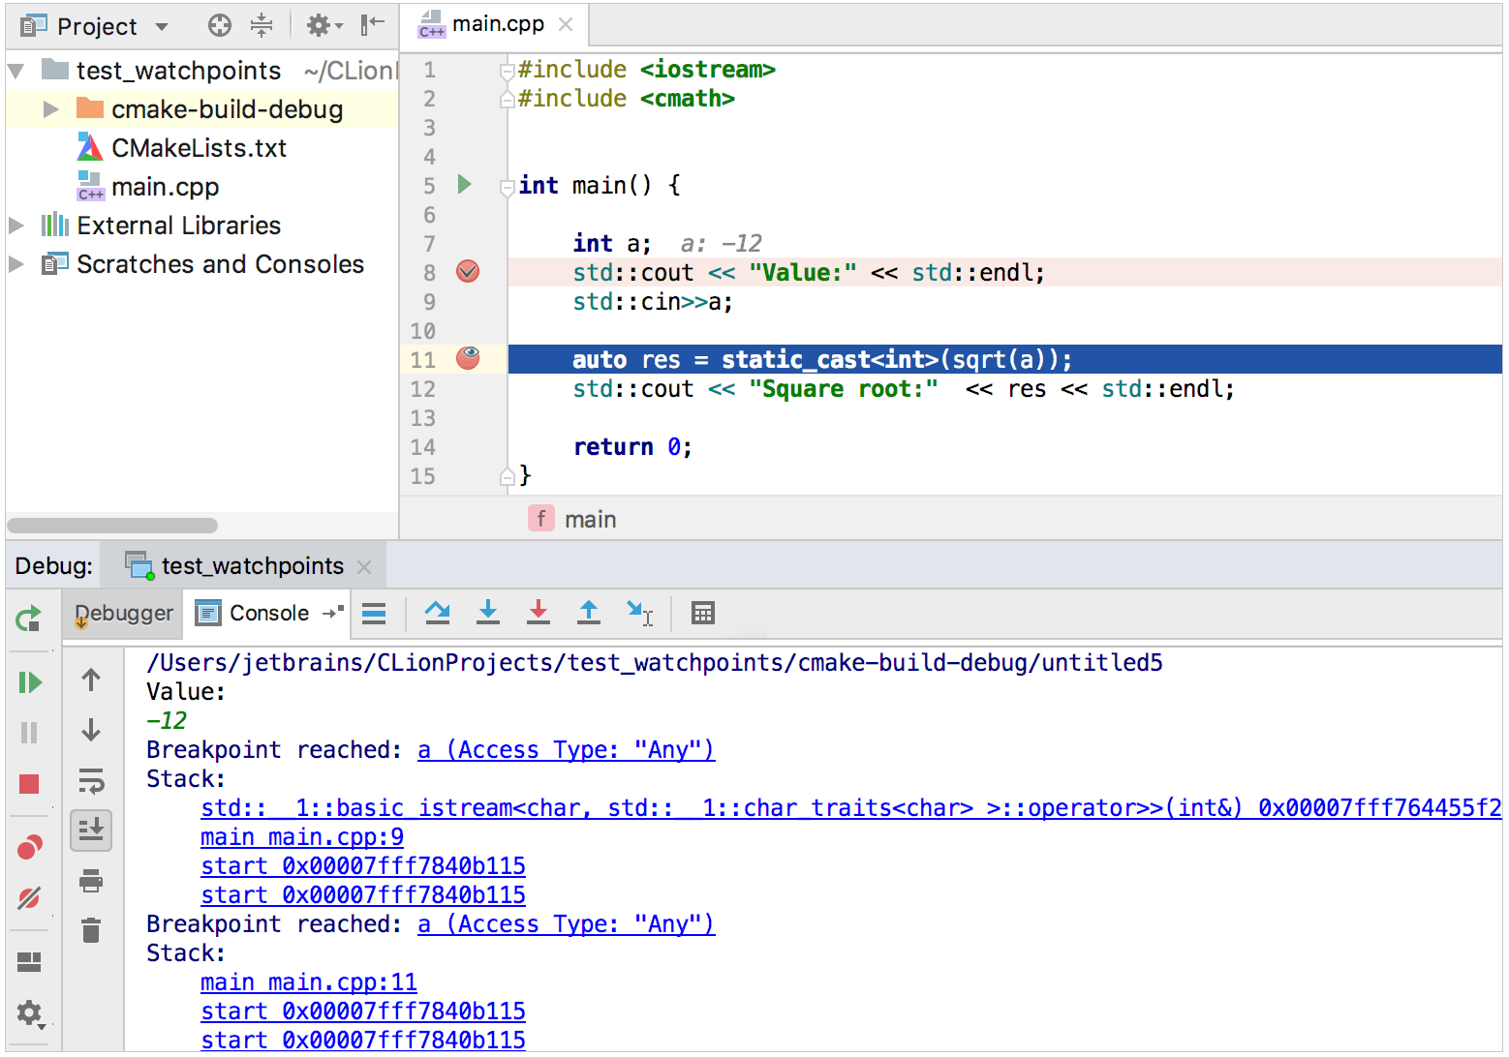Viewport: 1509px width, 1057px height.
Task: Switch to the Console tab
Action: pos(268,614)
